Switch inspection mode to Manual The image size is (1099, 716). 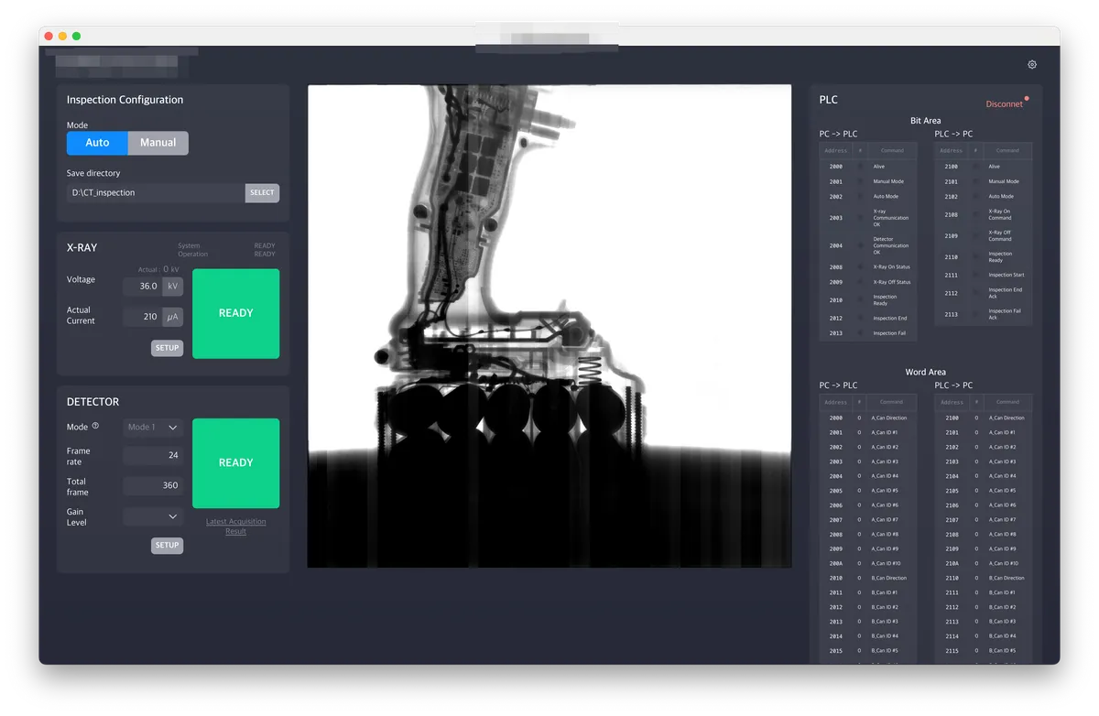[x=158, y=143]
